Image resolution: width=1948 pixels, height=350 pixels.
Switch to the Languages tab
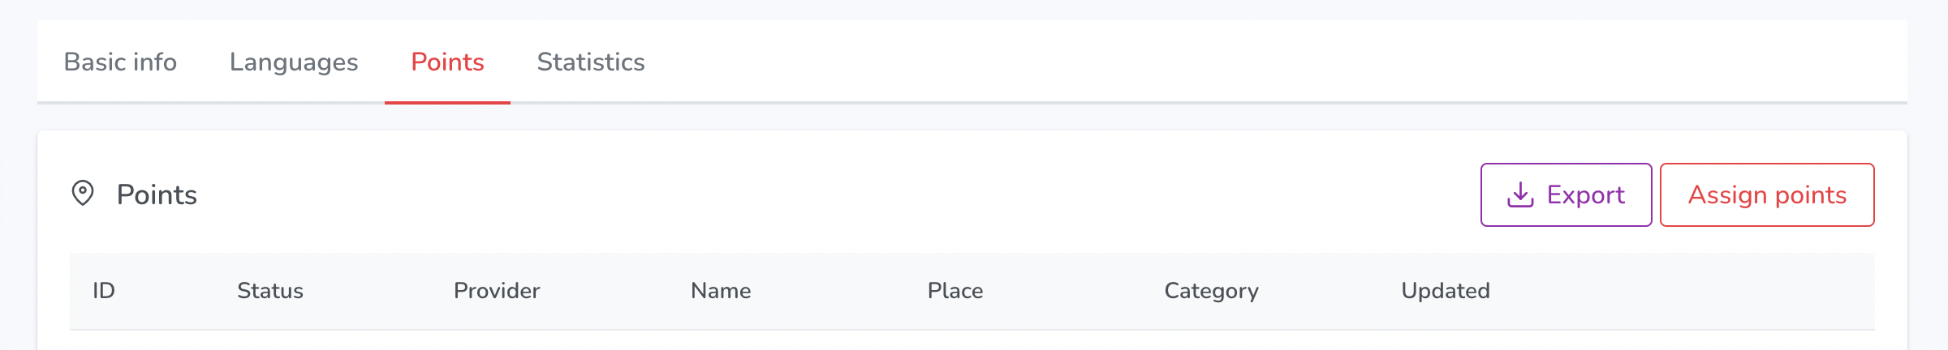pyautogui.click(x=294, y=62)
